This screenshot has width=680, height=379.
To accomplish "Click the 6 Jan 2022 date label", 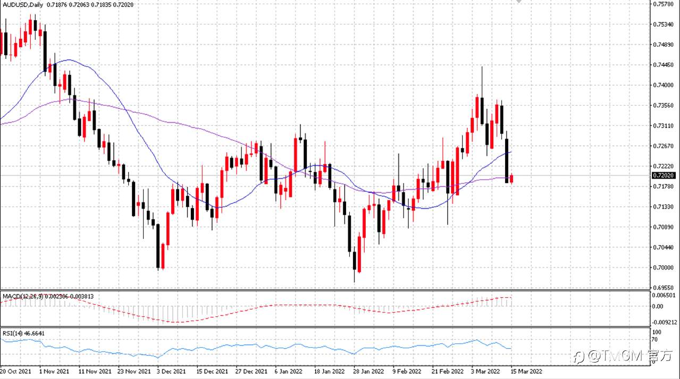I will tap(290, 372).
